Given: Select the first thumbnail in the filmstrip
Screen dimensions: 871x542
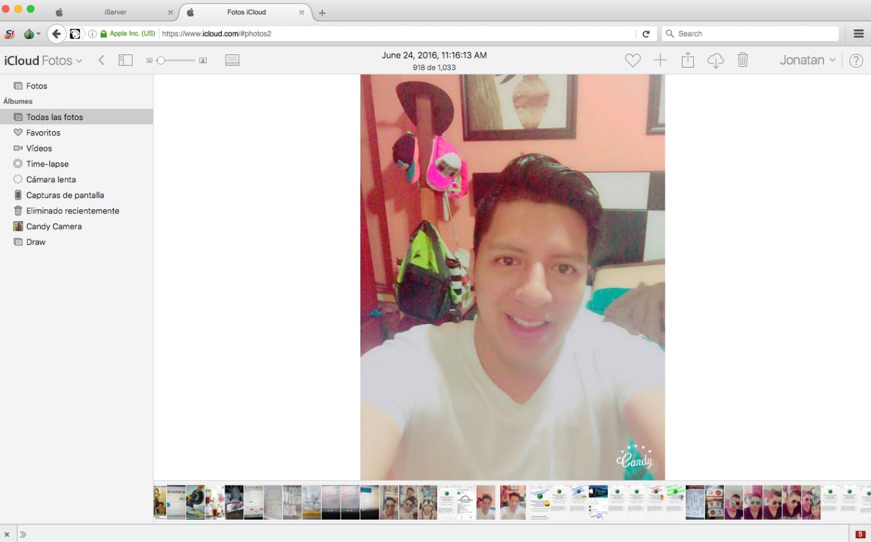Looking at the screenshot, I should (159, 503).
